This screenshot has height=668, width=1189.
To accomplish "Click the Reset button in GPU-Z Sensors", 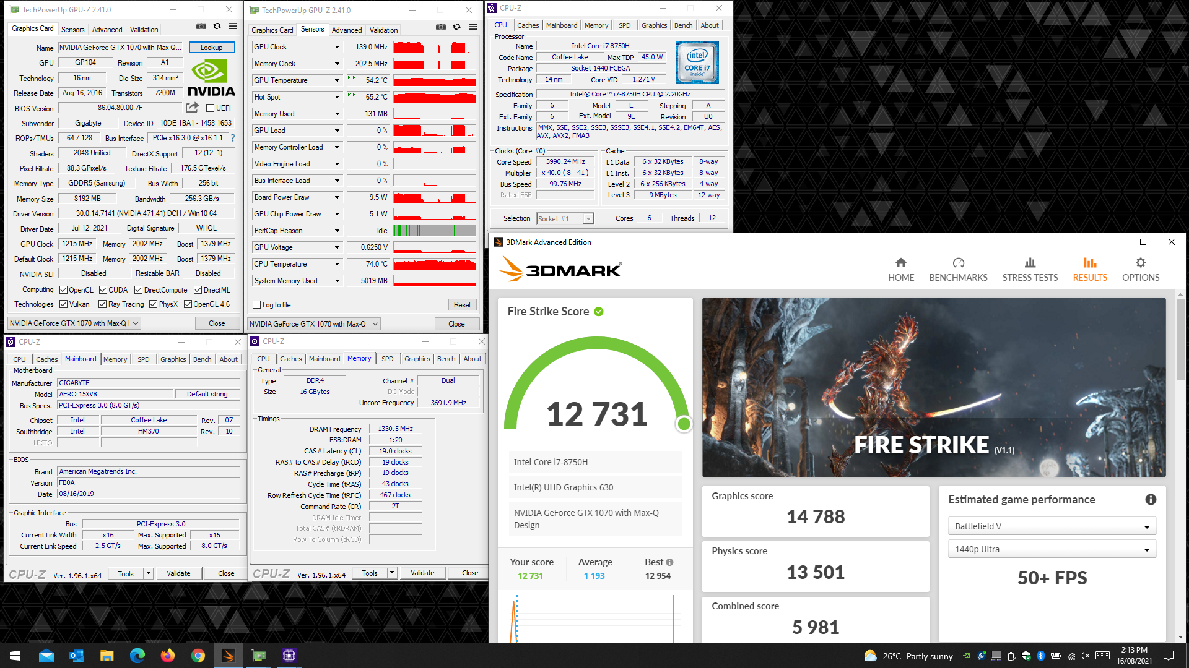I will [x=462, y=305].
